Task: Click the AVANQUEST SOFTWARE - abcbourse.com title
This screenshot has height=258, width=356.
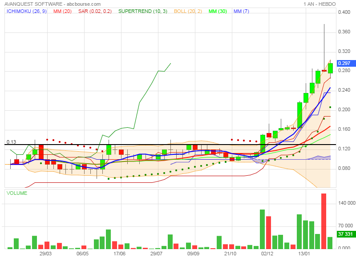Action: (x=53, y=4)
